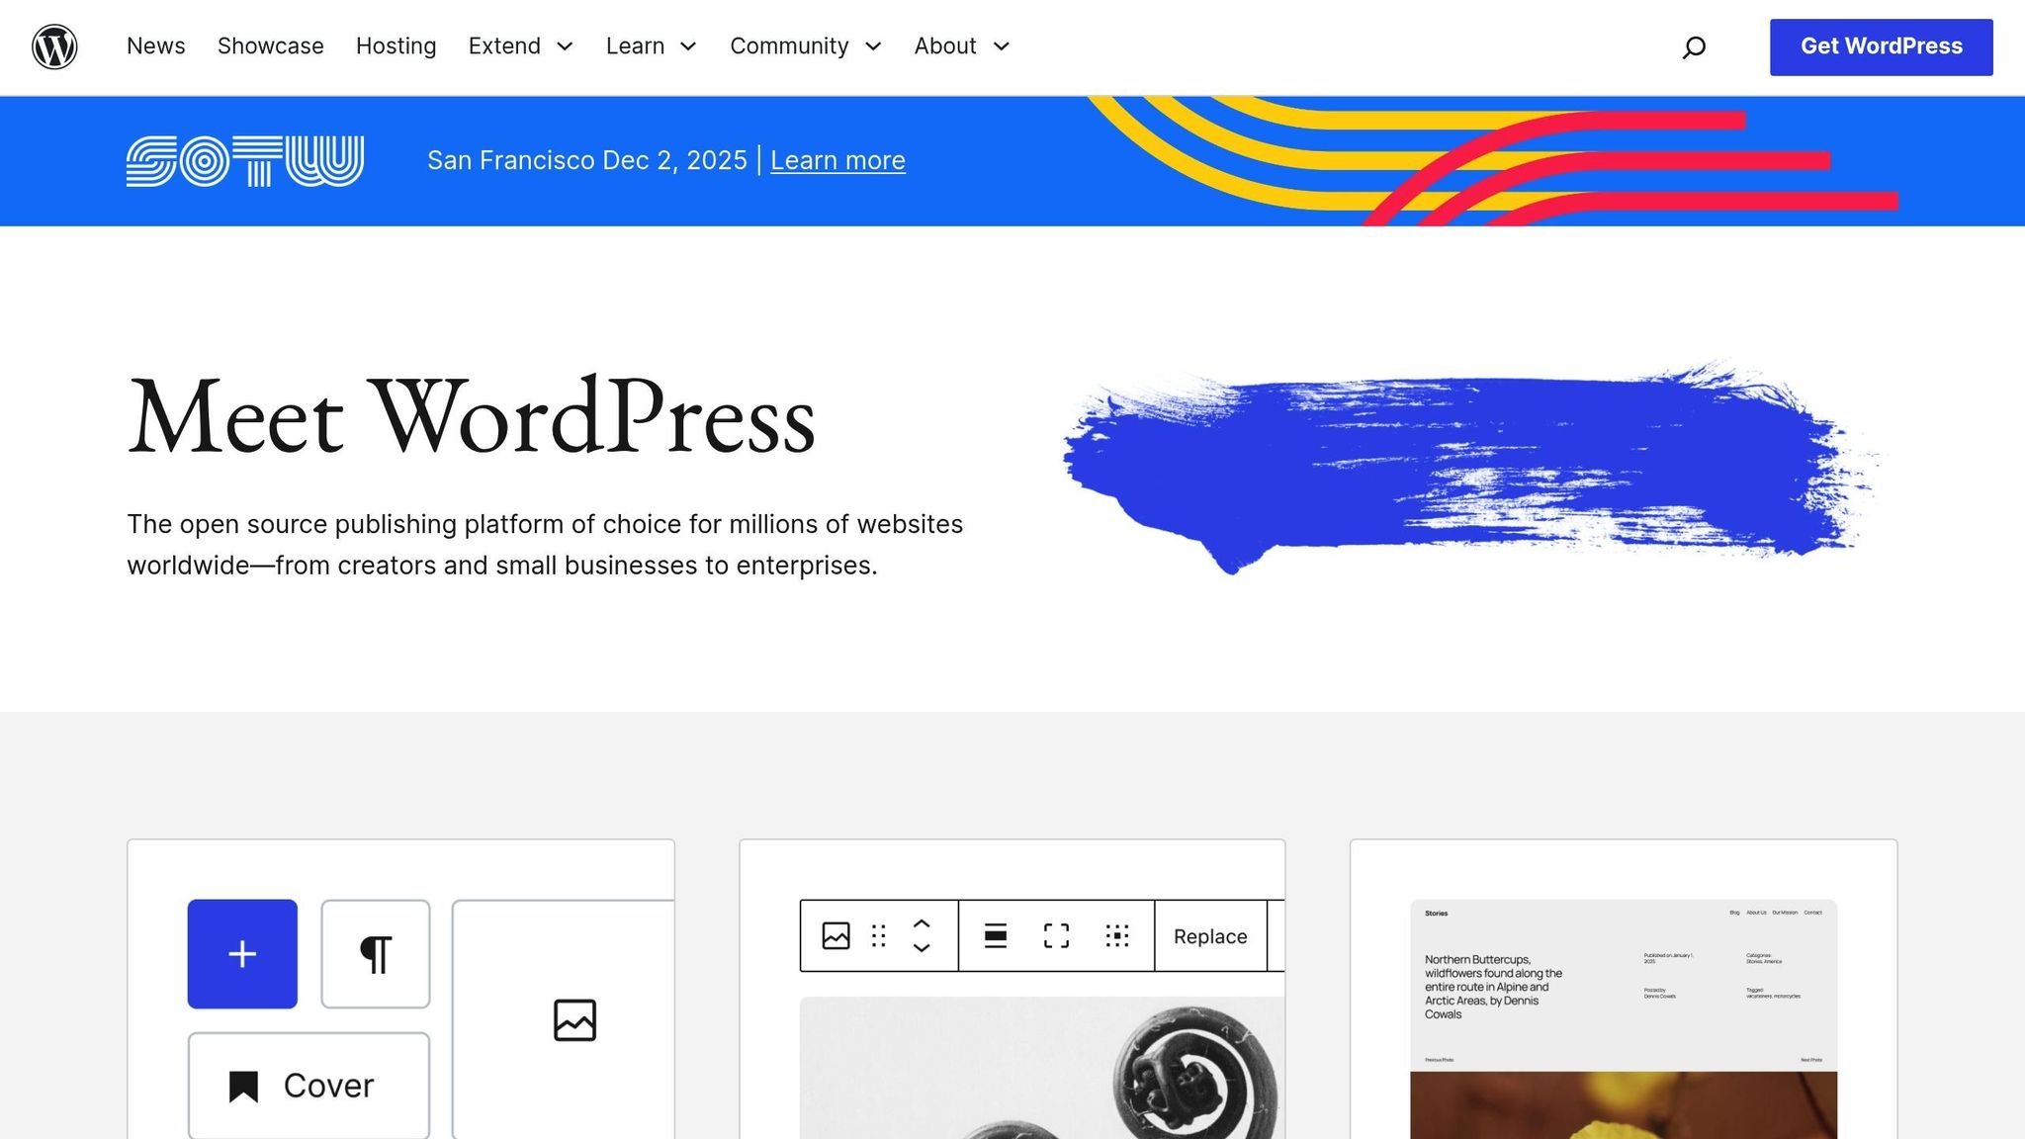Select the block inserter plus icon
This screenshot has height=1139, width=2025.
(241, 953)
